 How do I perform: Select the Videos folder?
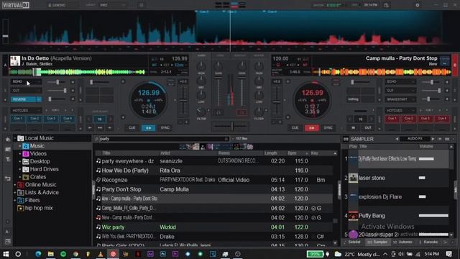[x=38, y=153]
